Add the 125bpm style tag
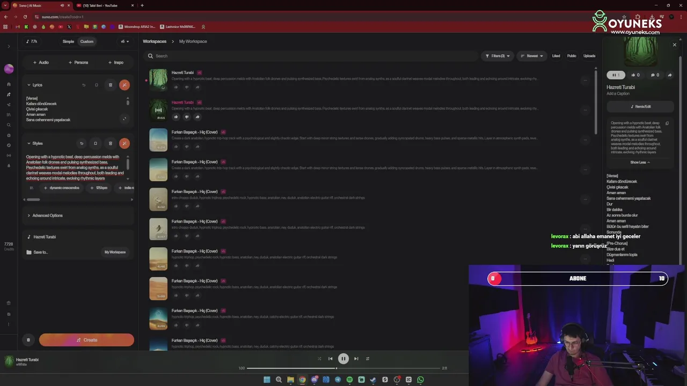The width and height of the screenshot is (687, 386). pyautogui.click(x=99, y=188)
